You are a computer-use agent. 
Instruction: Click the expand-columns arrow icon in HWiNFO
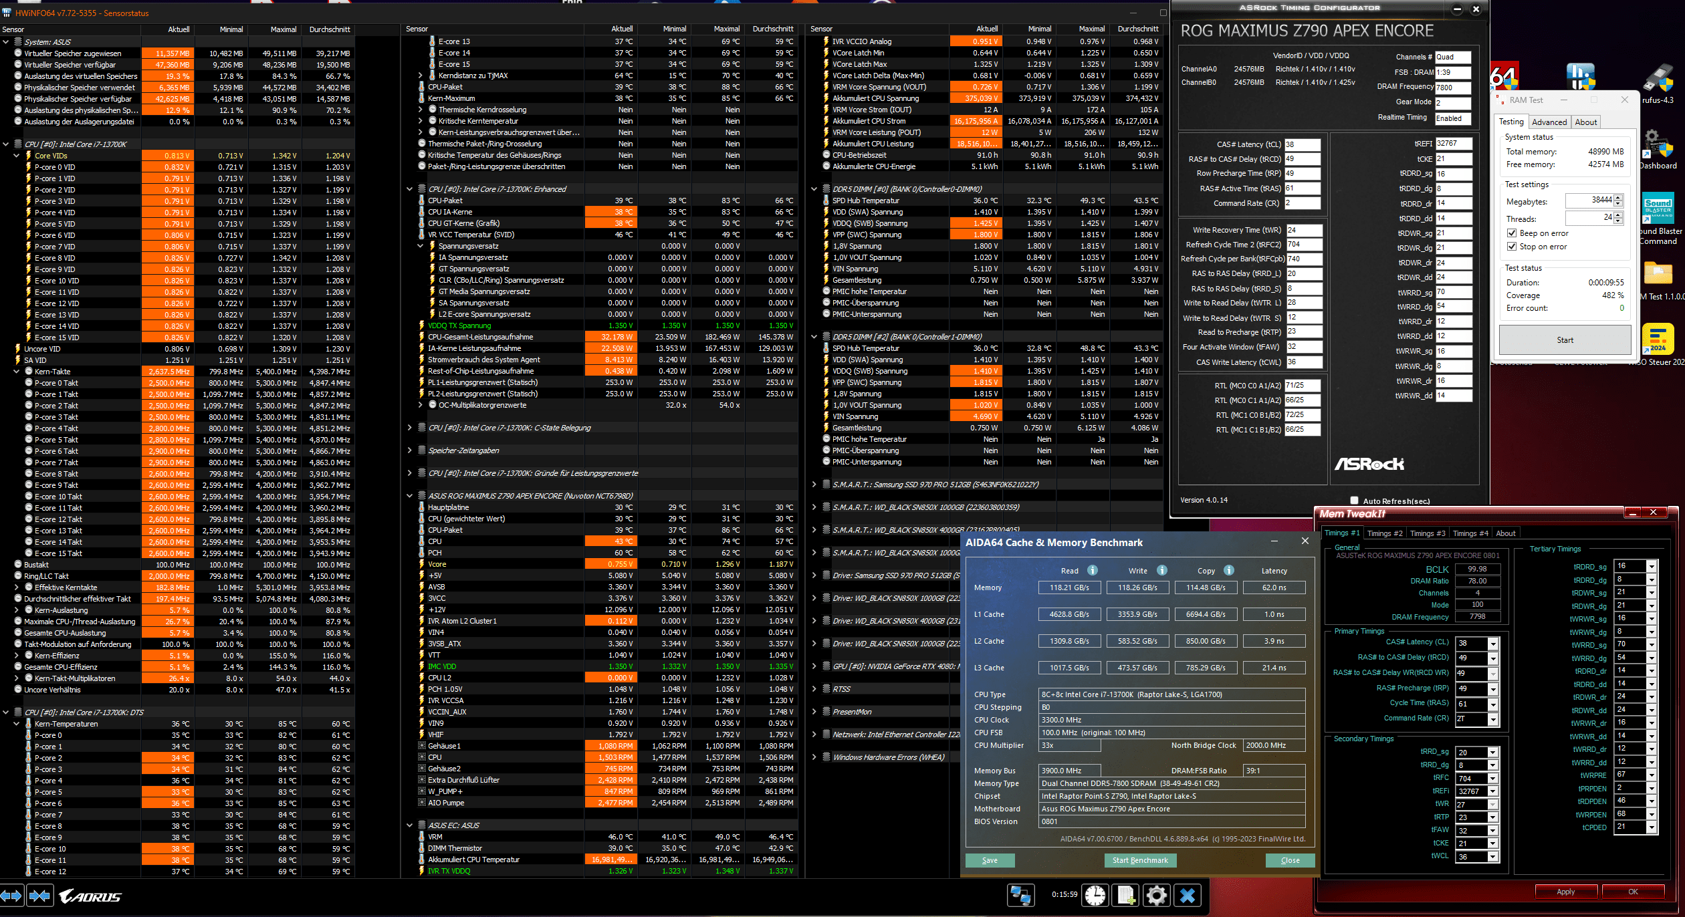[11, 896]
